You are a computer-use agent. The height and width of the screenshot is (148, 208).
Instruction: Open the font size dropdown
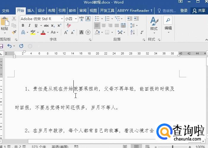[x=76, y=19]
